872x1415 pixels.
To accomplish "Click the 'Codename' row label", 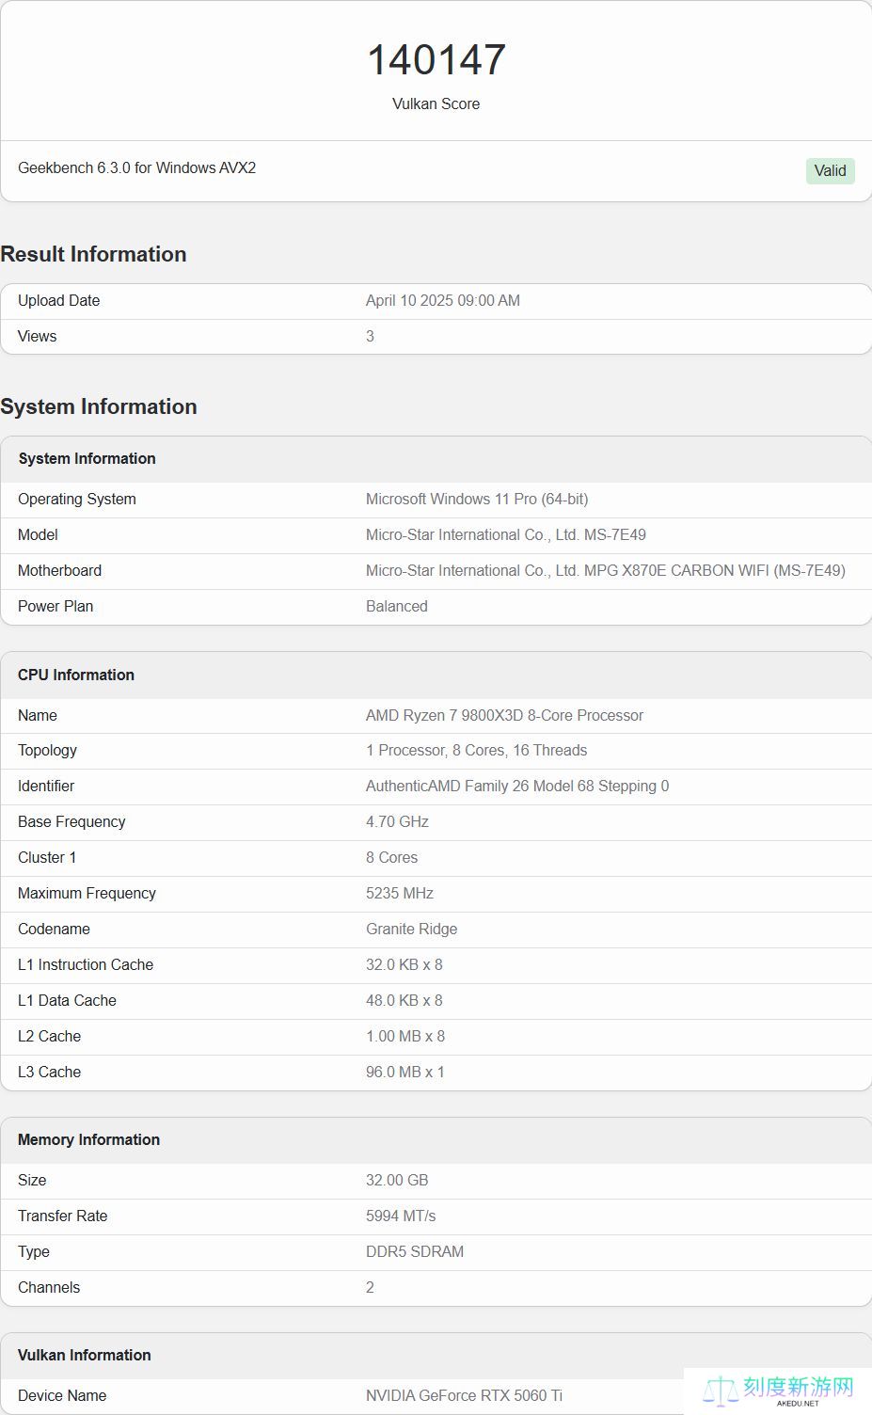I will [54, 930].
